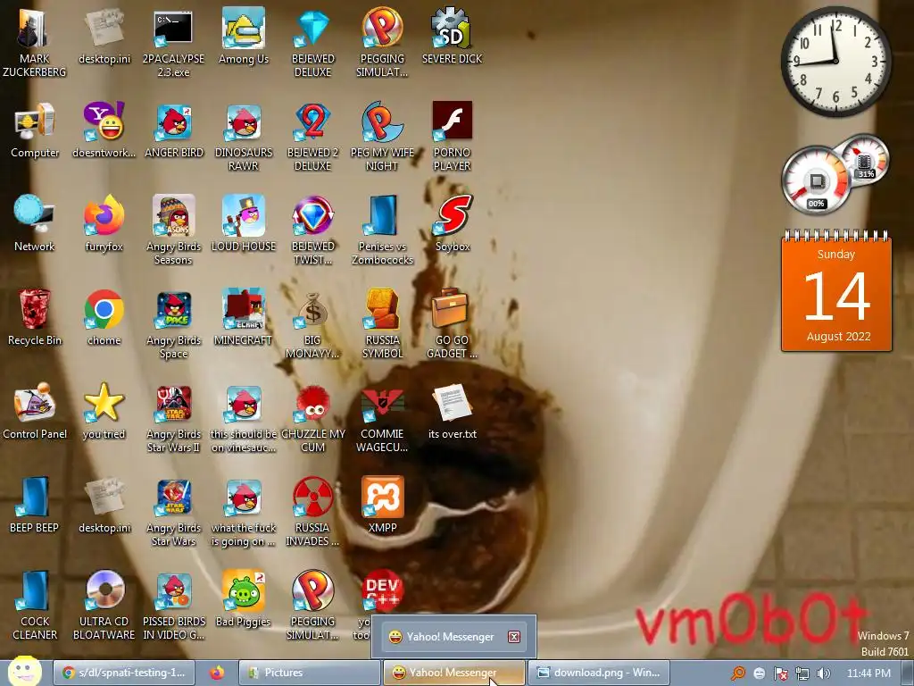Image resolution: width=914 pixels, height=686 pixels.
Task: Select the Soybox desktop icon
Action: 453,224
